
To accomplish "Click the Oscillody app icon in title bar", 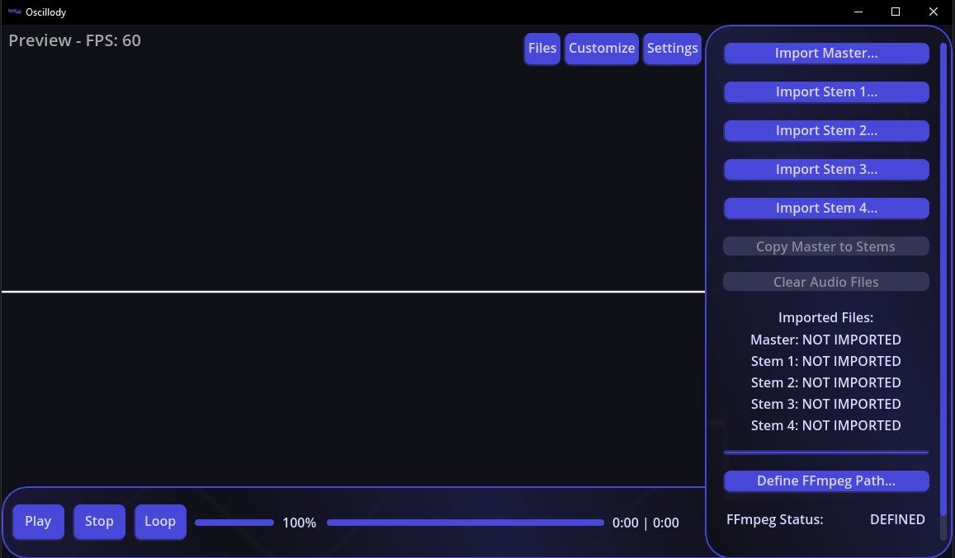I will coord(15,12).
